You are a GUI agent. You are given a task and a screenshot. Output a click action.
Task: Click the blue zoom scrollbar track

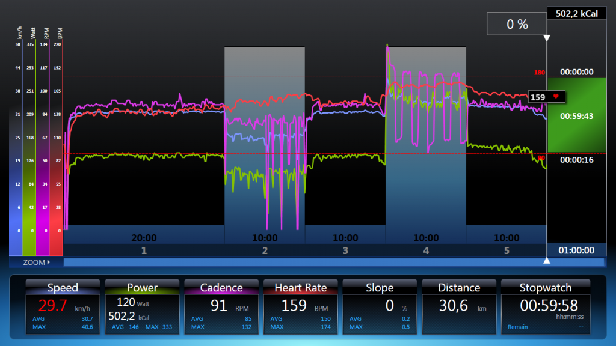334,263
